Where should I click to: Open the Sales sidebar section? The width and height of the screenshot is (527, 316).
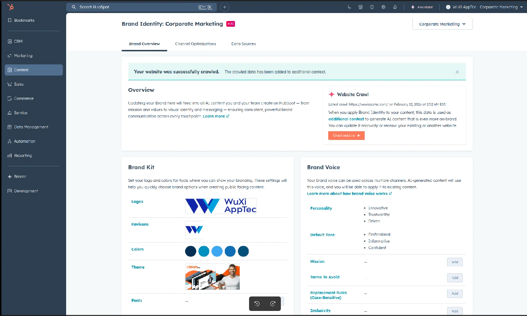coord(34,84)
